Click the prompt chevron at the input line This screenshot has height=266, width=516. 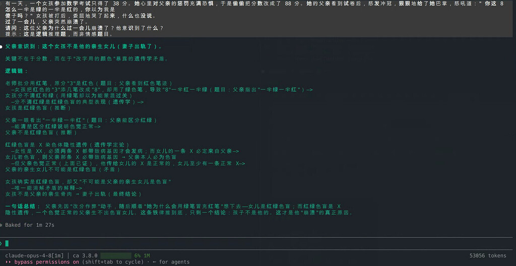click(x=1, y=244)
